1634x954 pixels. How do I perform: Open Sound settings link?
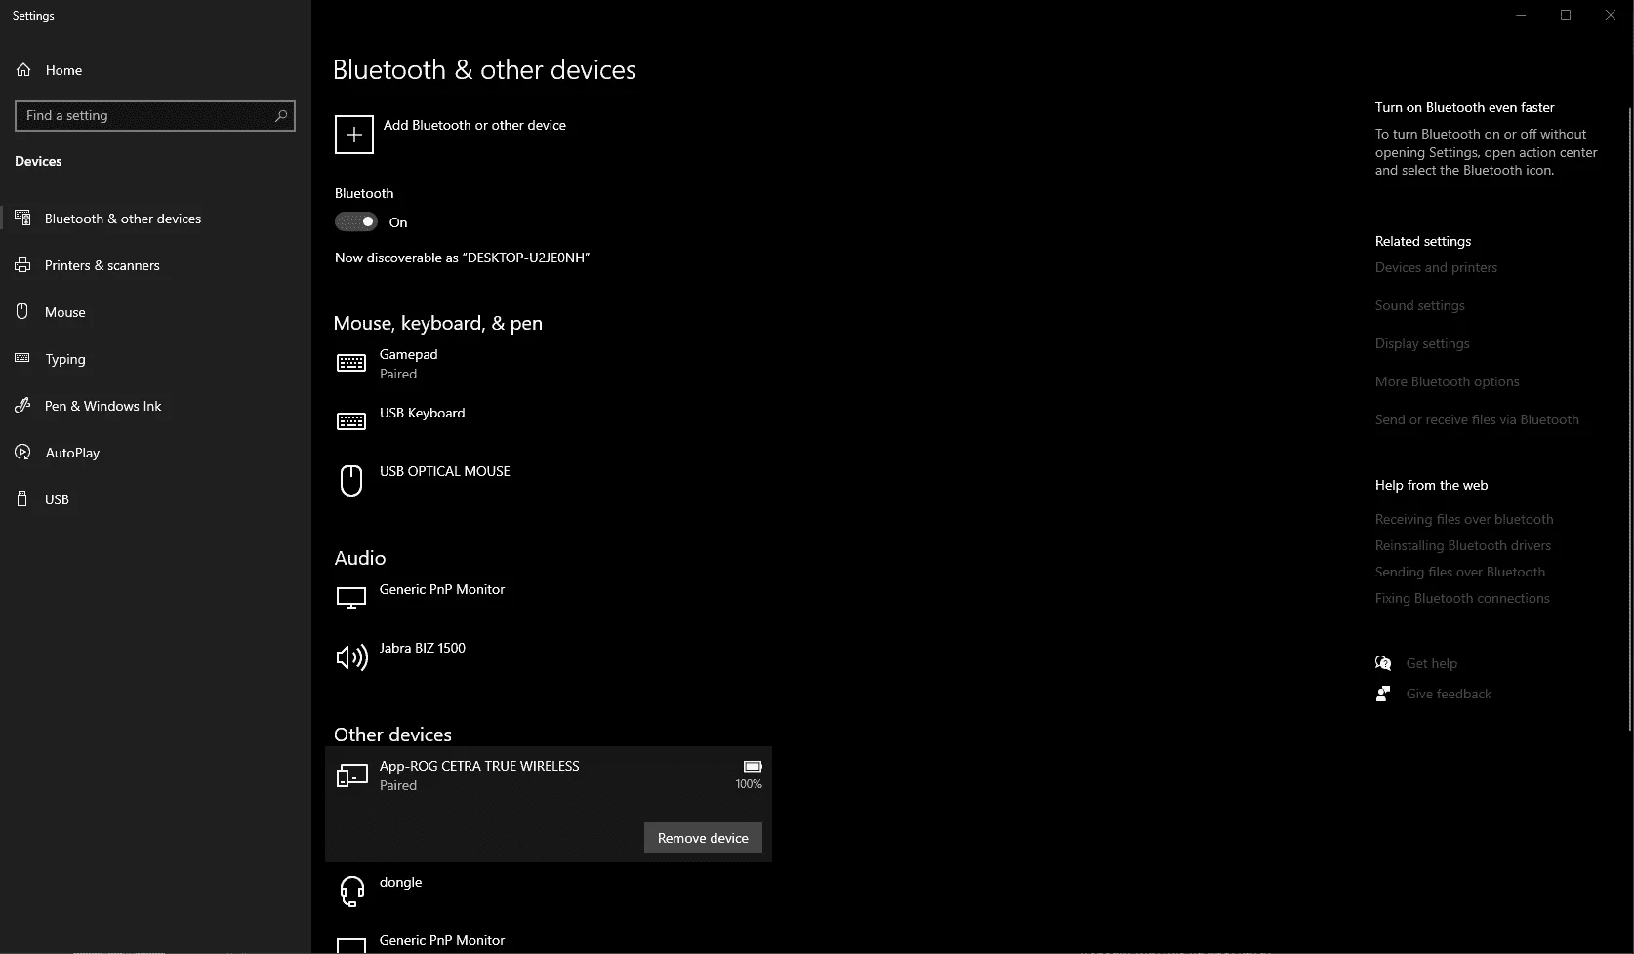click(1420, 305)
